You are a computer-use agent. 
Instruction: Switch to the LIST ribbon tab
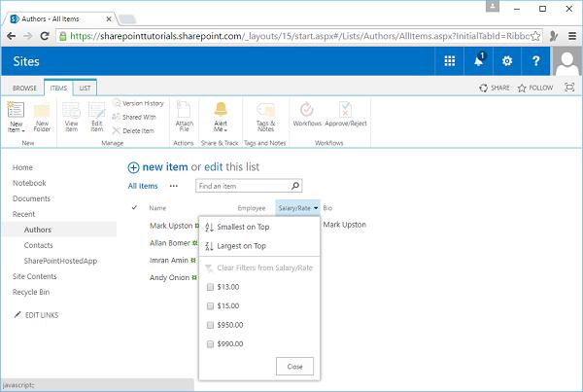85,88
